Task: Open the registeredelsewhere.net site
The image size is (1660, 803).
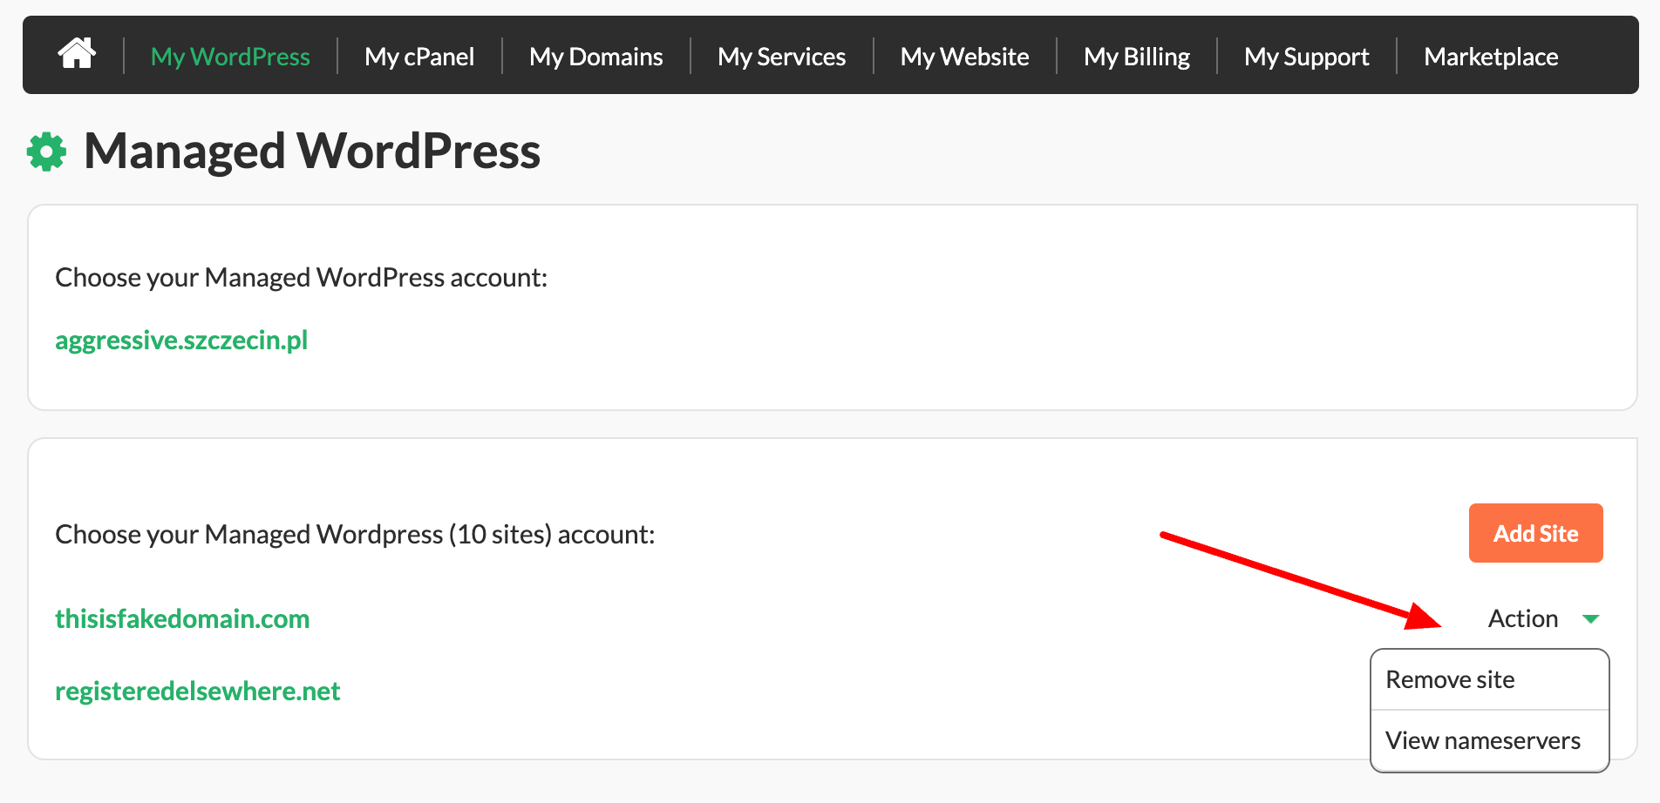Action: pyautogui.click(x=198, y=691)
